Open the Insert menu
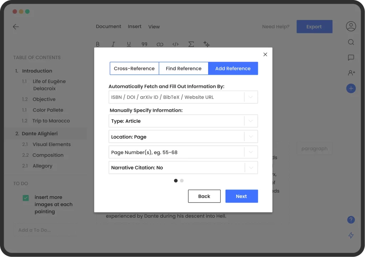This screenshot has width=365, height=257. pos(135,27)
